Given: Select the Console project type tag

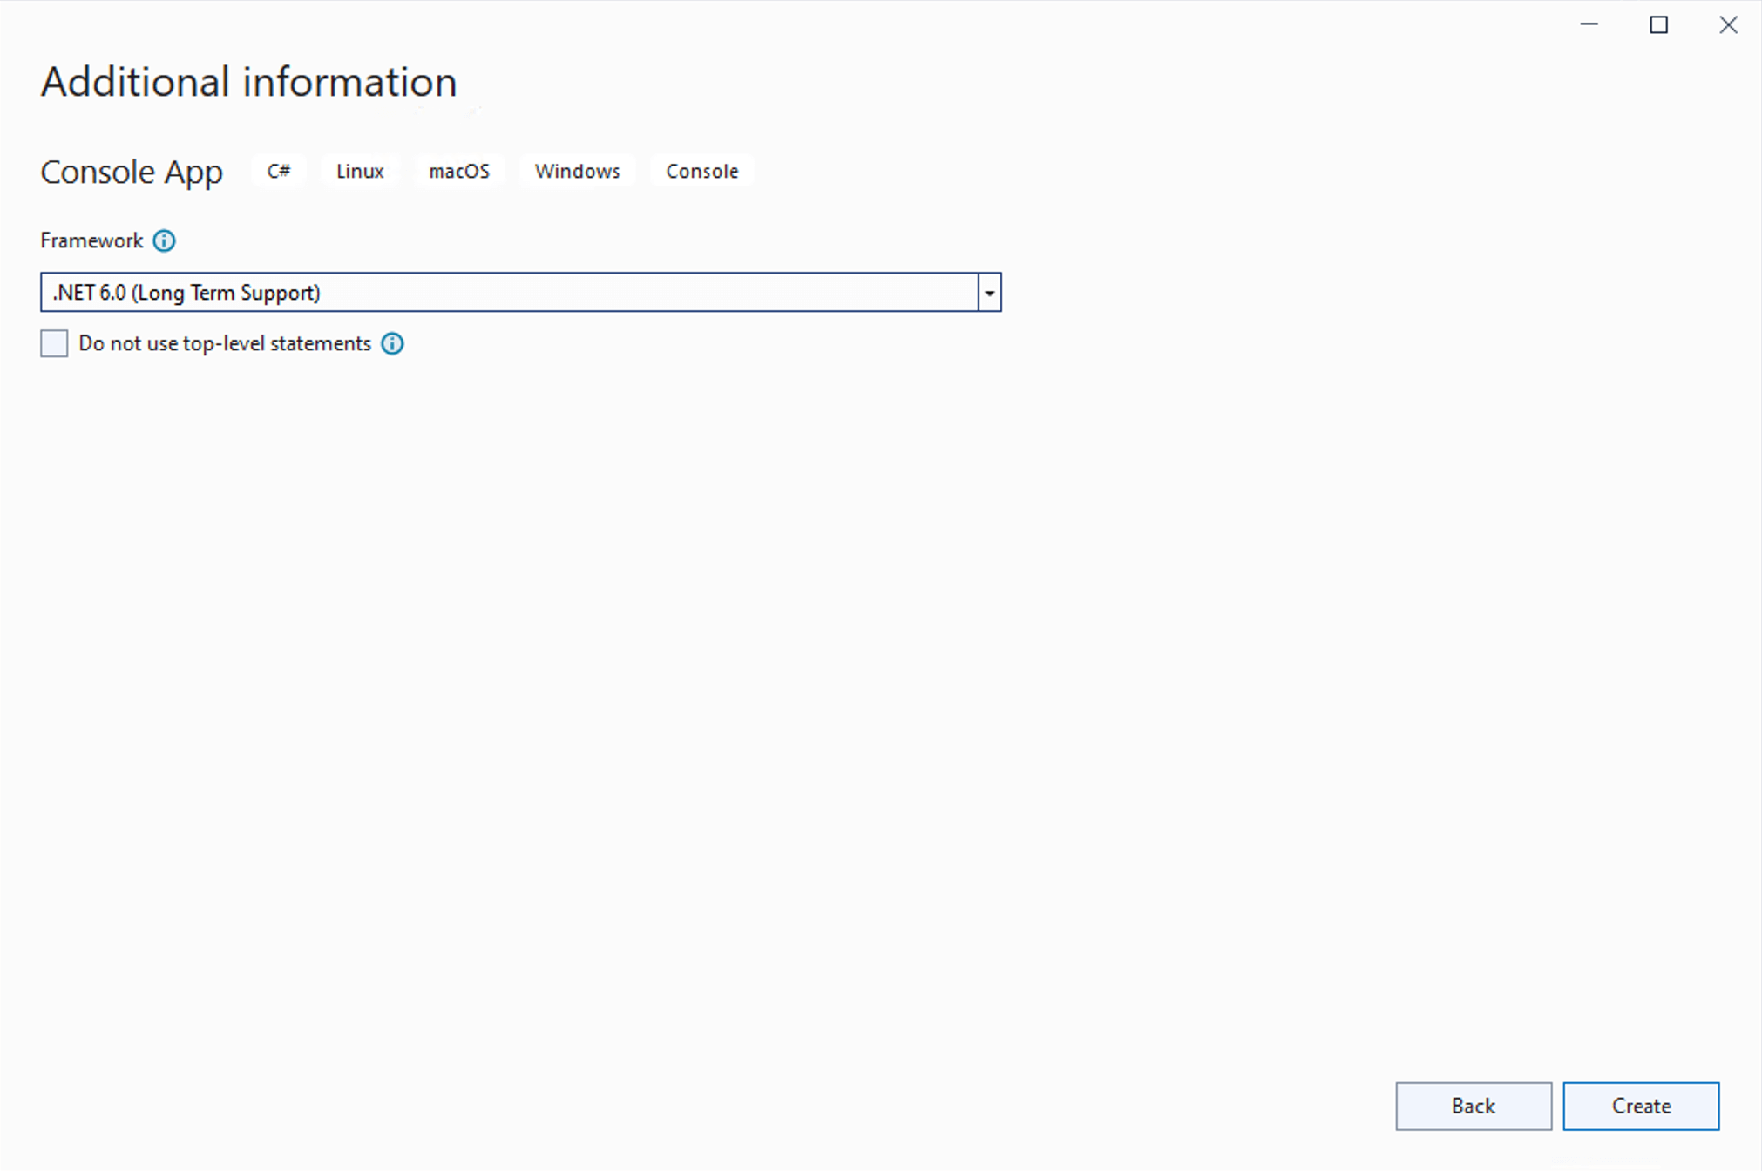Looking at the screenshot, I should [701, 171].
